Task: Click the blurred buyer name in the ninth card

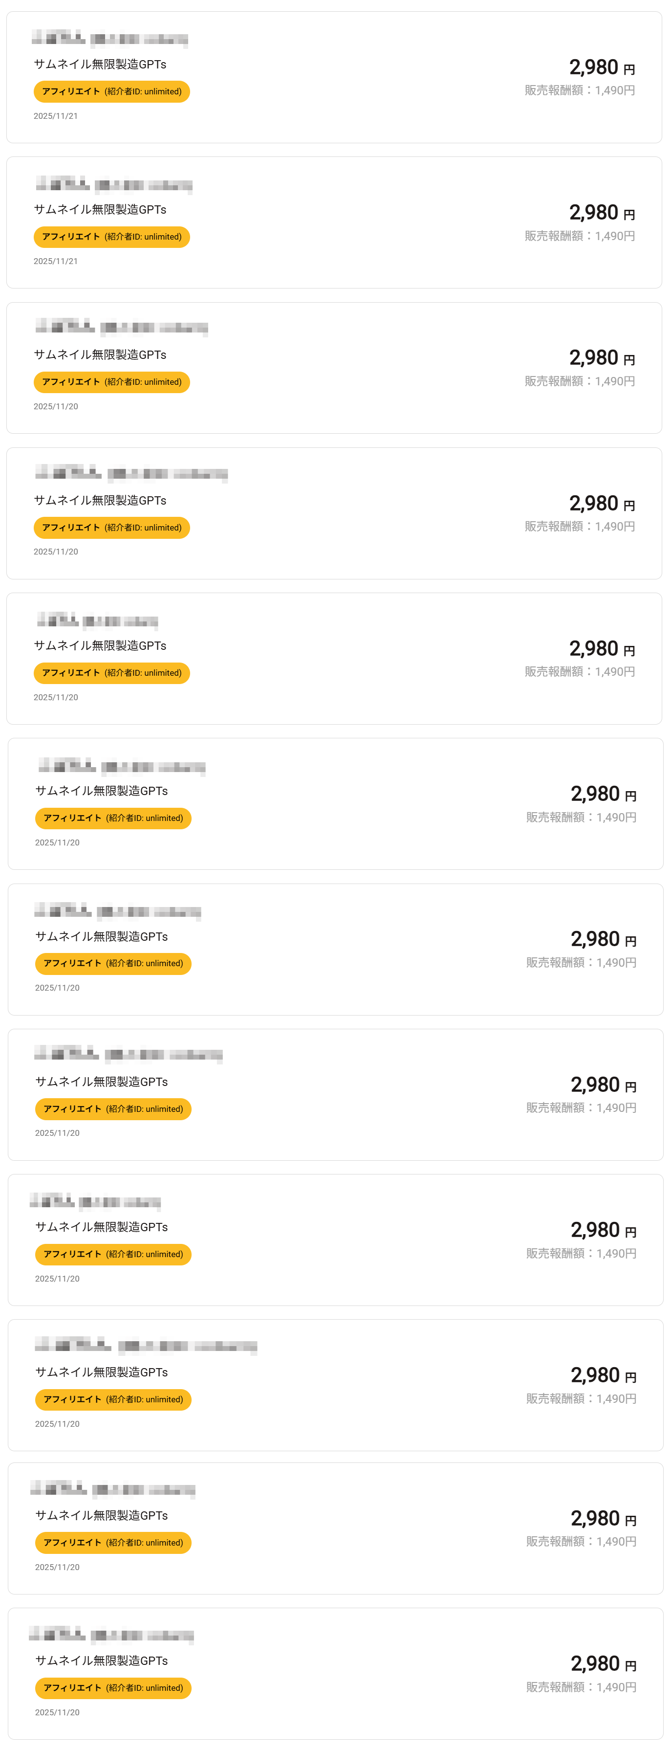Action: 95,1202
